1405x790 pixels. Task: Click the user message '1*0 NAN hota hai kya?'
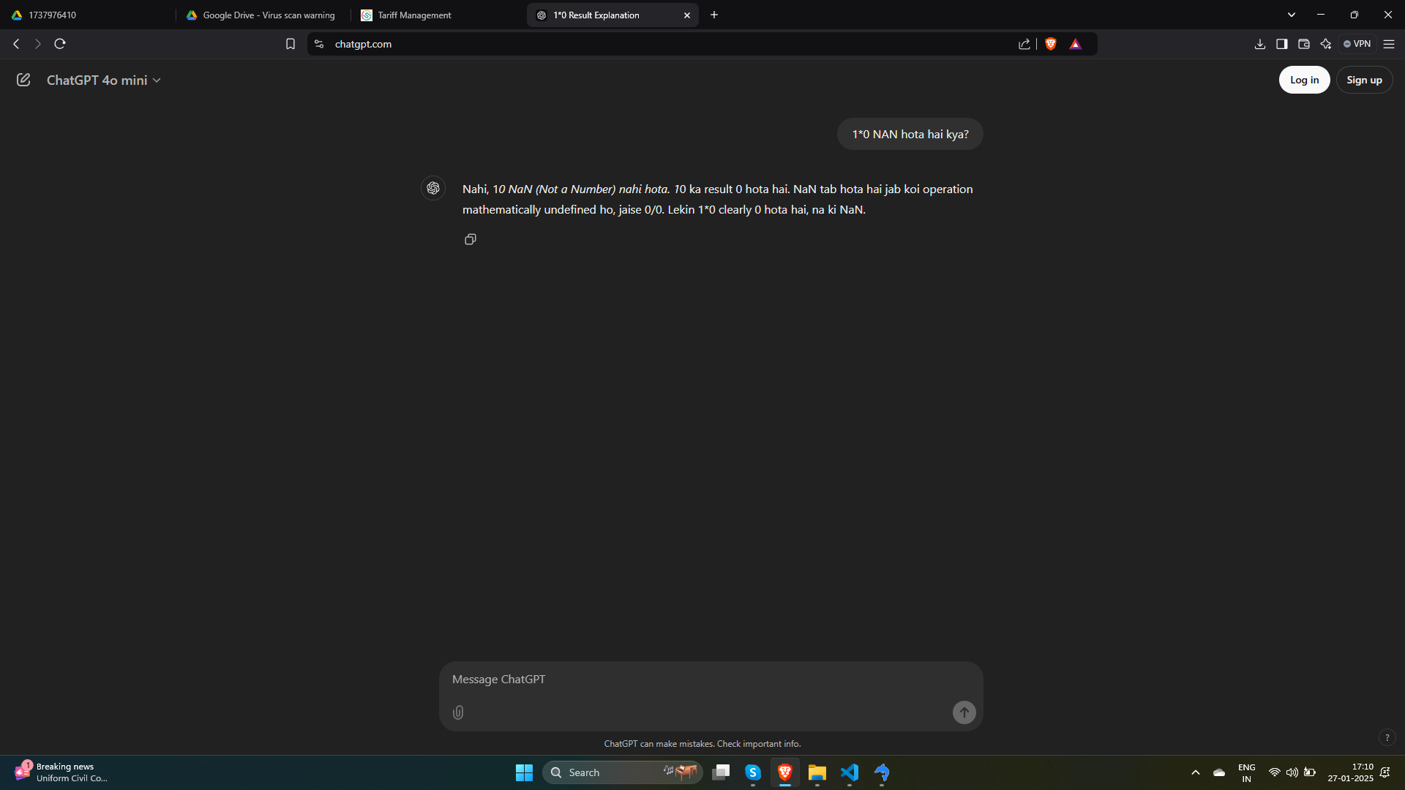[x=910, y=134]
